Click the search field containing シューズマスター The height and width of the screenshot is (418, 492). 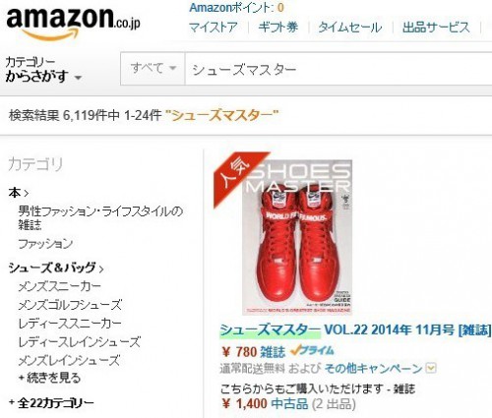click(338, 69)
